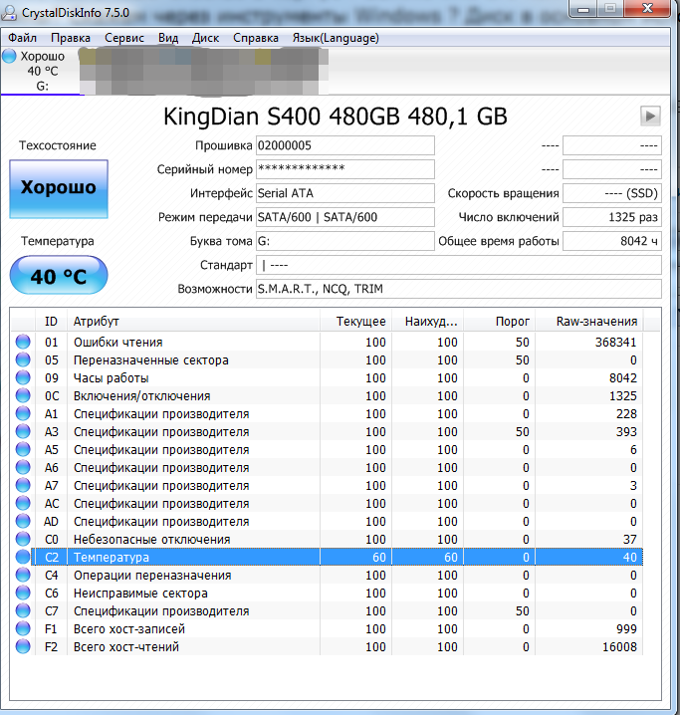Click the Общее время работы value 8042 ч
The width and height of the screenshot is (680, 715).
tap(612, 241)
